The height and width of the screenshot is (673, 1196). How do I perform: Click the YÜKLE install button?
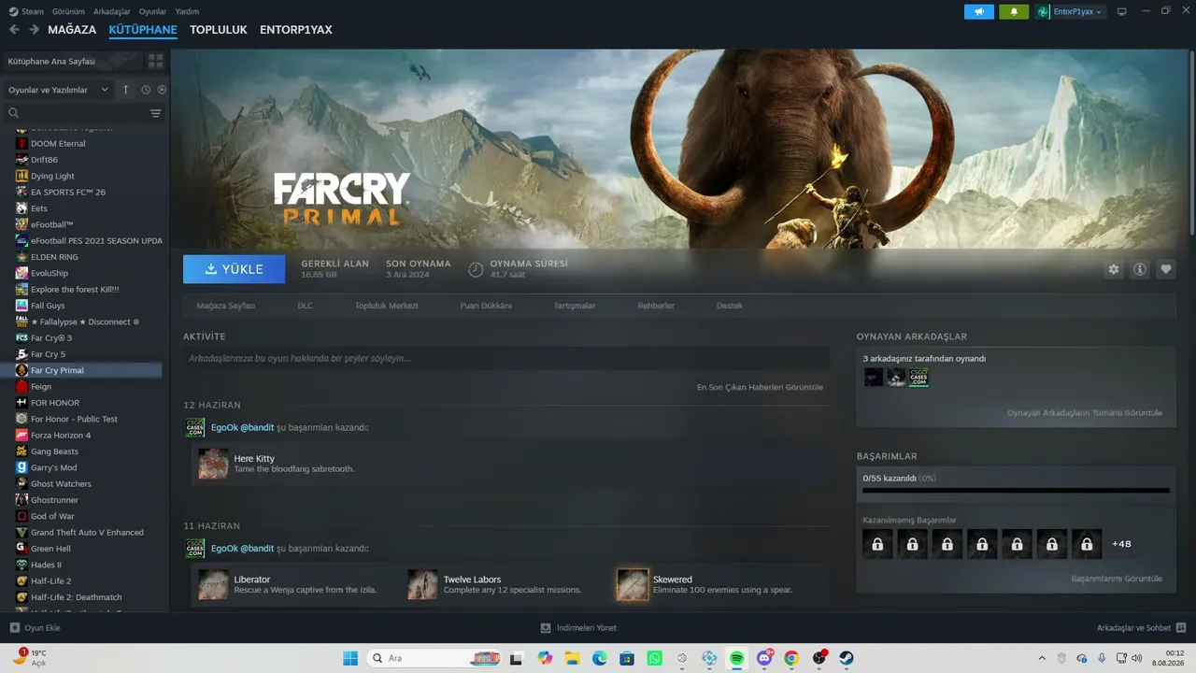235,269
